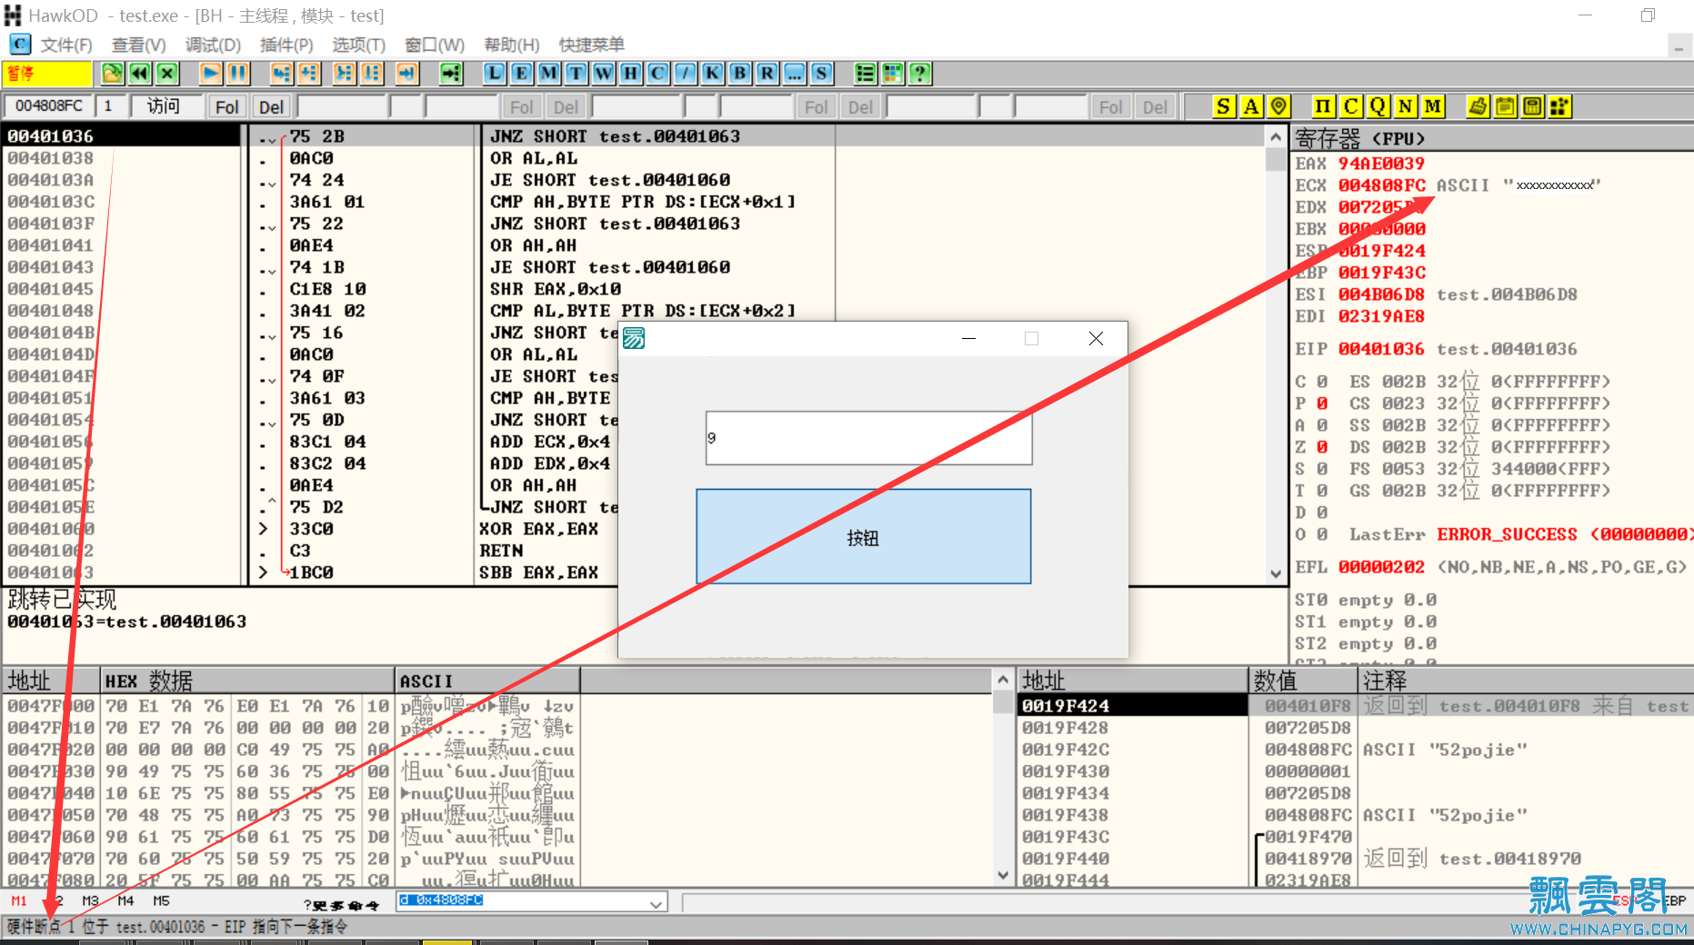Open Call stack with K icon
The image size is (1694, 945).
pyautogui.click(x=712, y=74)
